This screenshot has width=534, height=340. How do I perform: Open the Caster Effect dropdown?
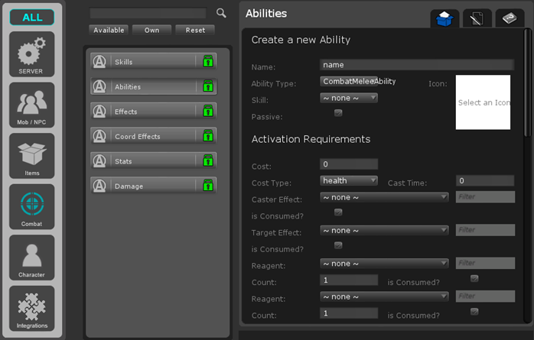point(384,197)
